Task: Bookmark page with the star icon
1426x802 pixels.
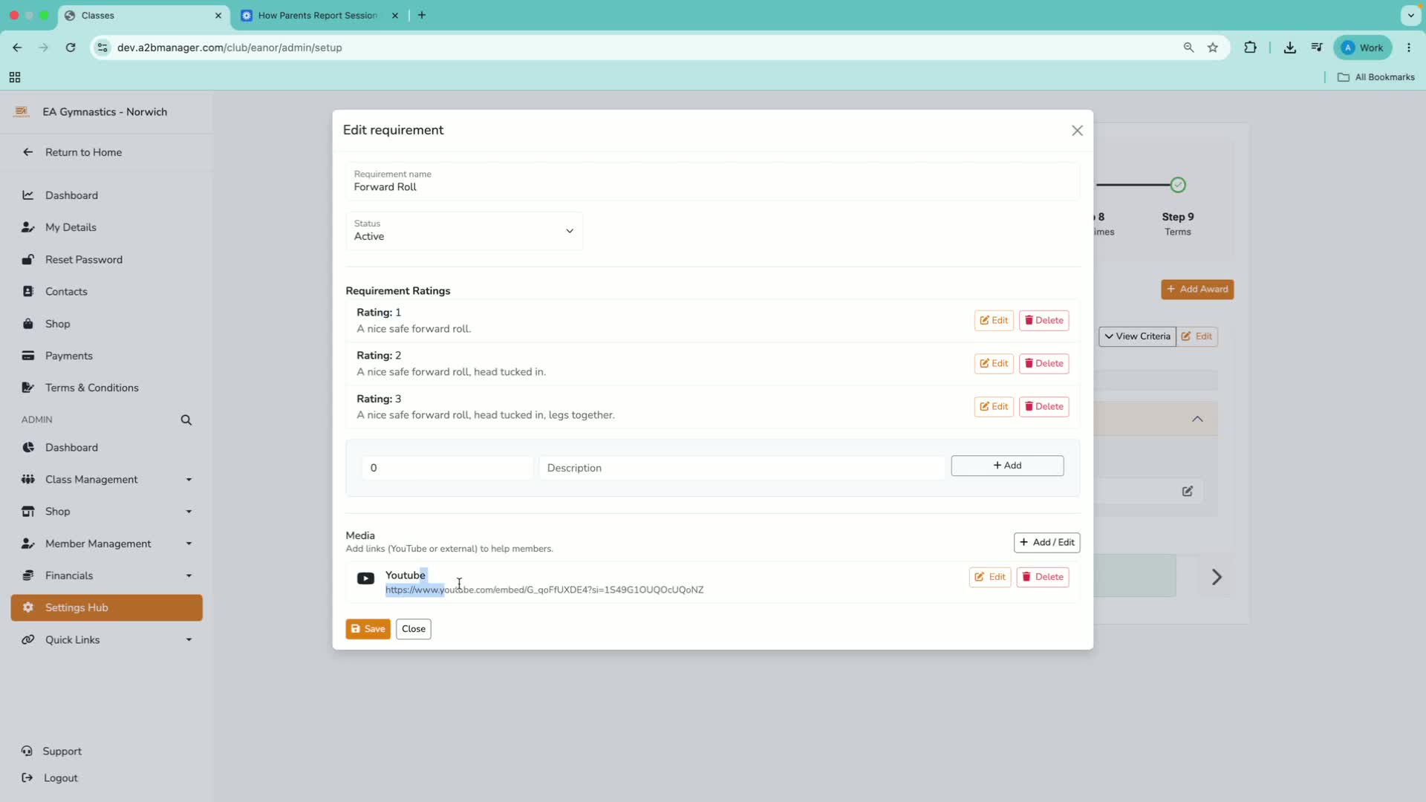Action: (1213, 48)
